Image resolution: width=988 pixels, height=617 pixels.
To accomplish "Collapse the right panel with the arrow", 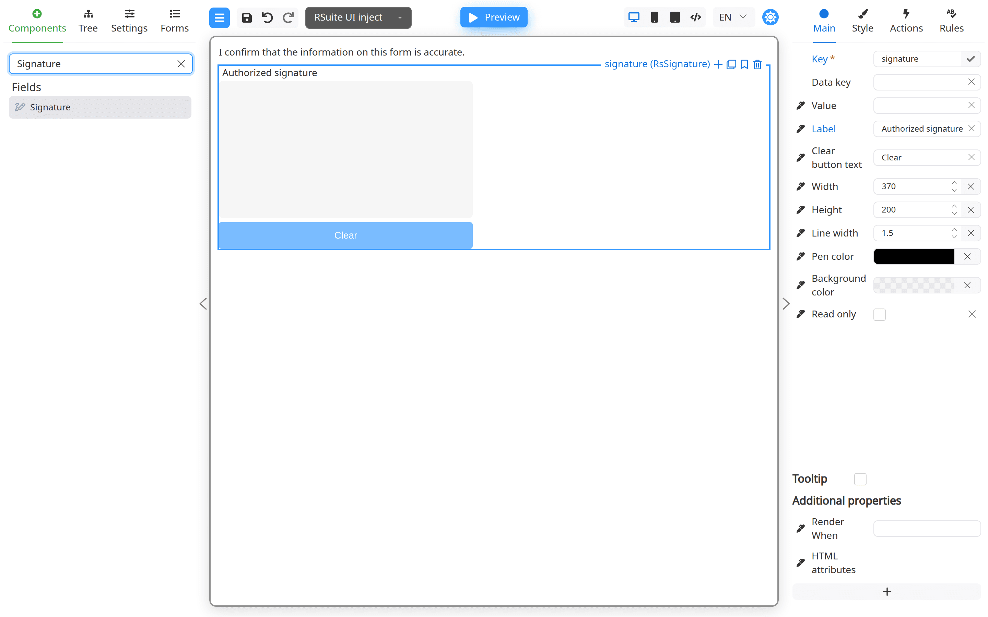I will (x=786, y=304).
